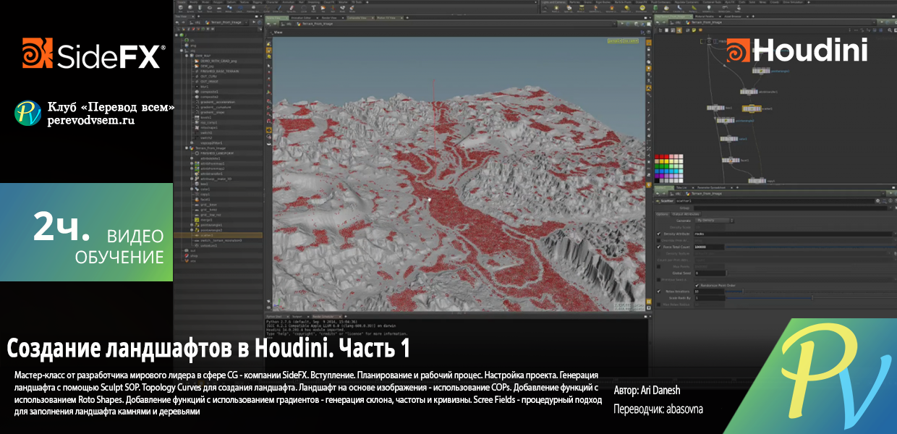Viewport: 897px width, 434px height.
Task: Switch to the Render View tab
Action: 331,17
